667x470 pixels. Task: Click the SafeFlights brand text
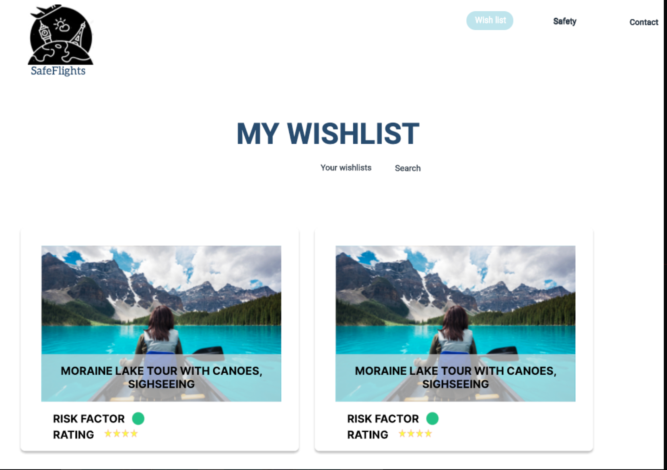[58, 71]
